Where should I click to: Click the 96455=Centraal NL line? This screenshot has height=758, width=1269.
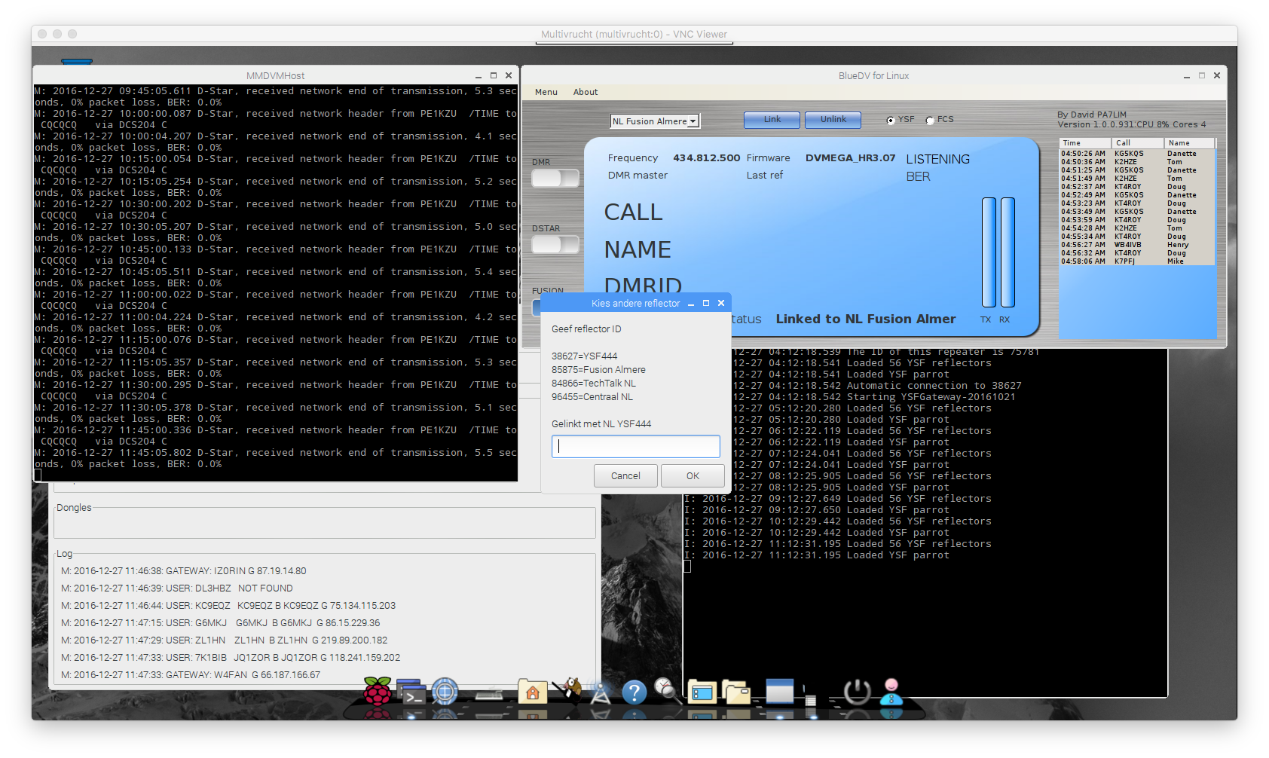point(592,397)
